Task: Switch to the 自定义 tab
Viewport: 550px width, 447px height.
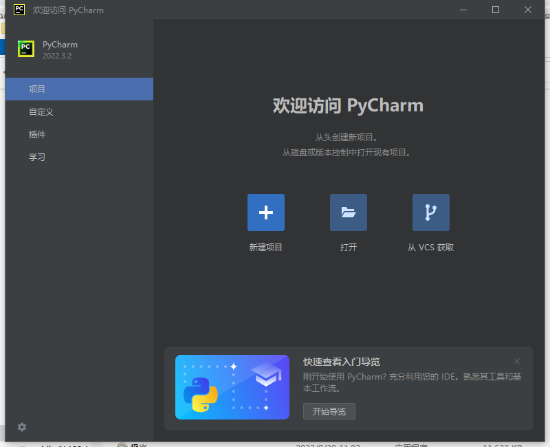Action: click(x=79, y=112)
